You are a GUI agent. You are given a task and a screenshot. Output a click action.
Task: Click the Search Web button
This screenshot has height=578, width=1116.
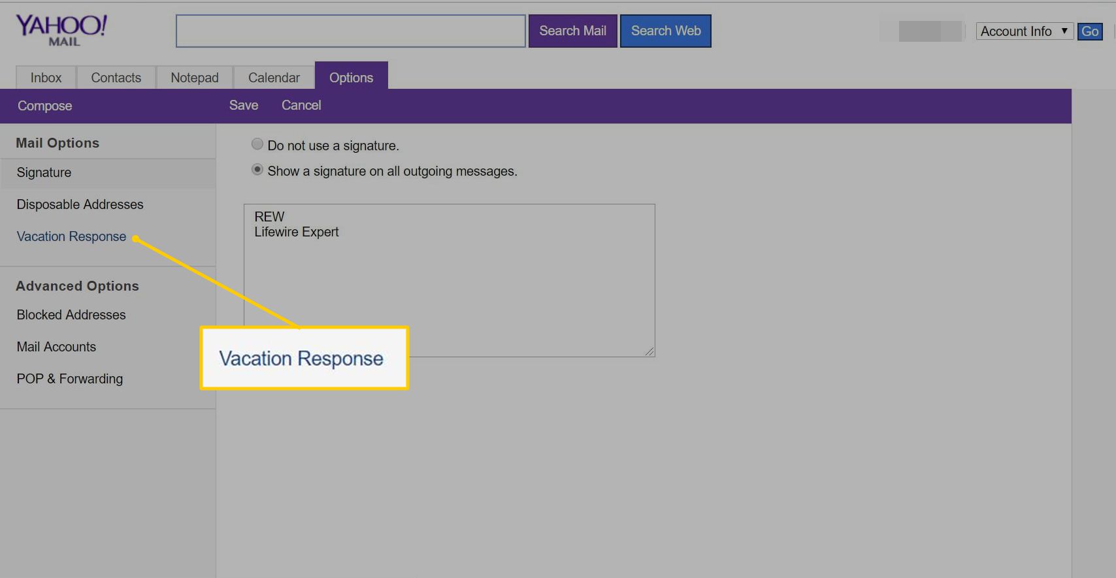click(x=665, y=31)
